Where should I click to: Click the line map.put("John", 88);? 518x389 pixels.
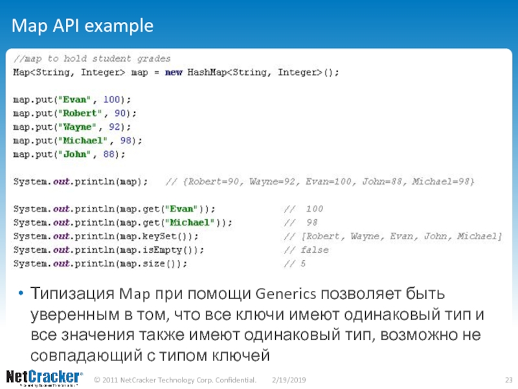tap(69, 154)
